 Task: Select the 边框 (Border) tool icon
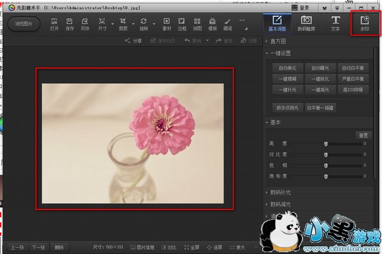(181, 24)
